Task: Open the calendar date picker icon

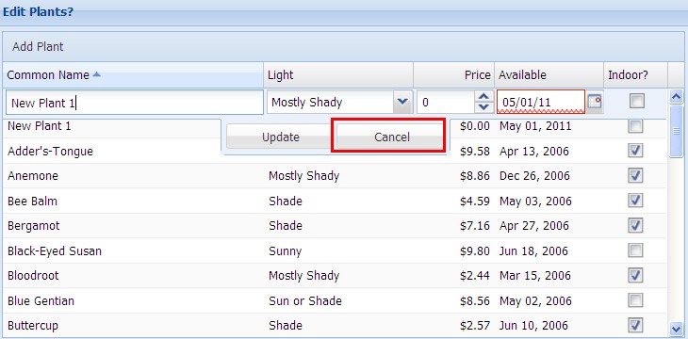Action: tap(595, 103)
